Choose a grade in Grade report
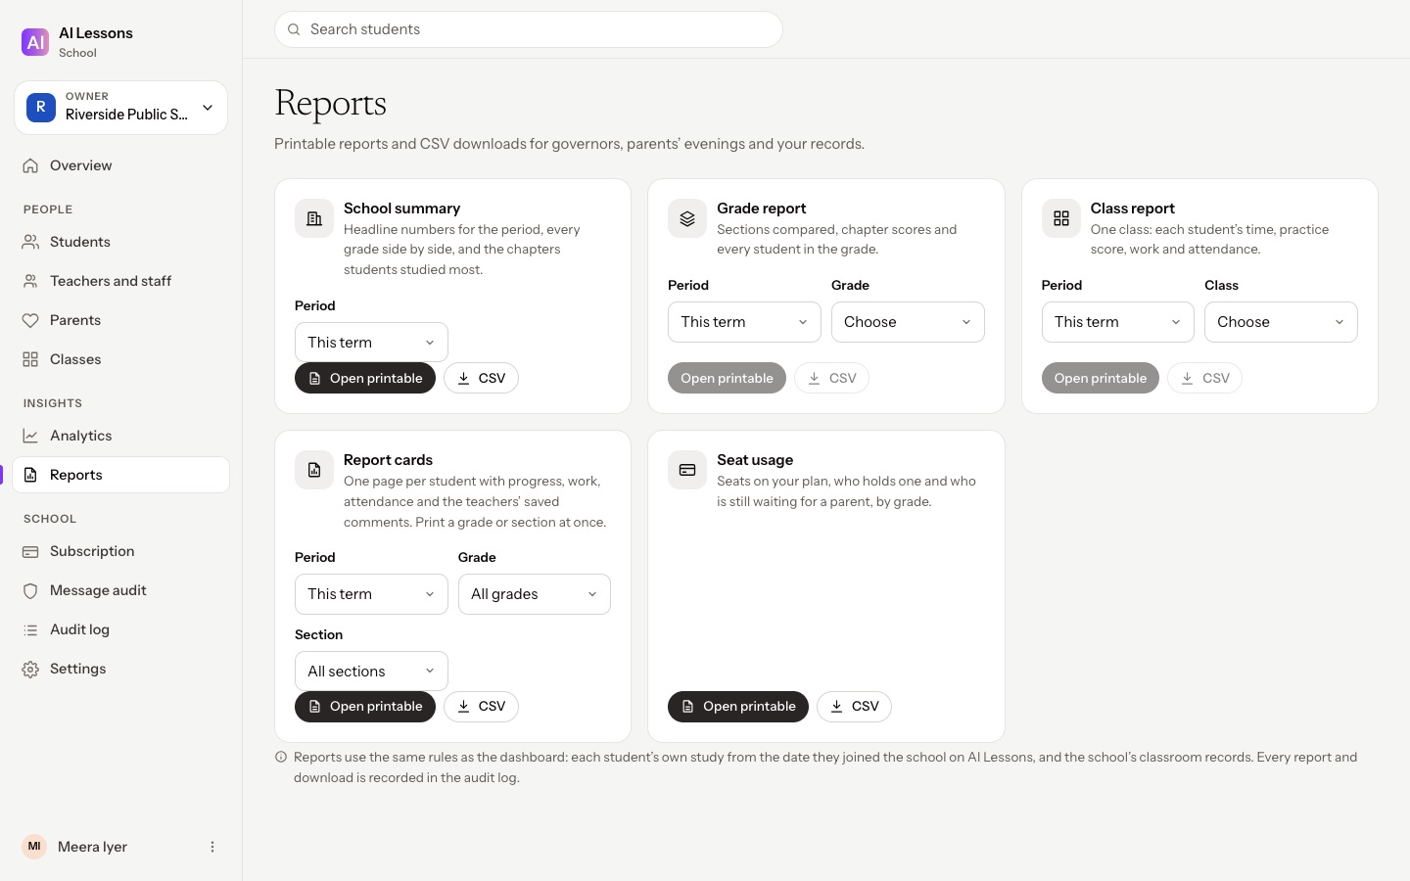1410x881 pixels. 908,322
